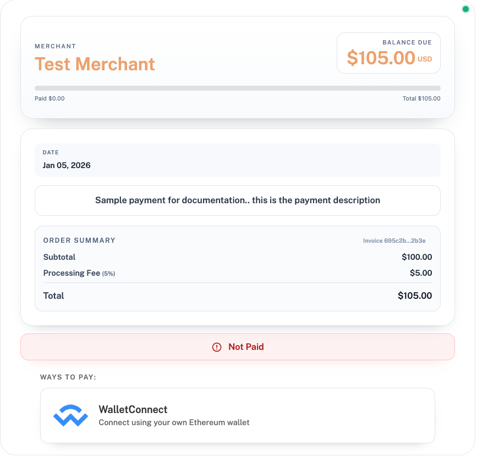The height and width of the screenshot is (457, 477).
Task: Click the Test Merchant heading
Action: tap(95, 64)
